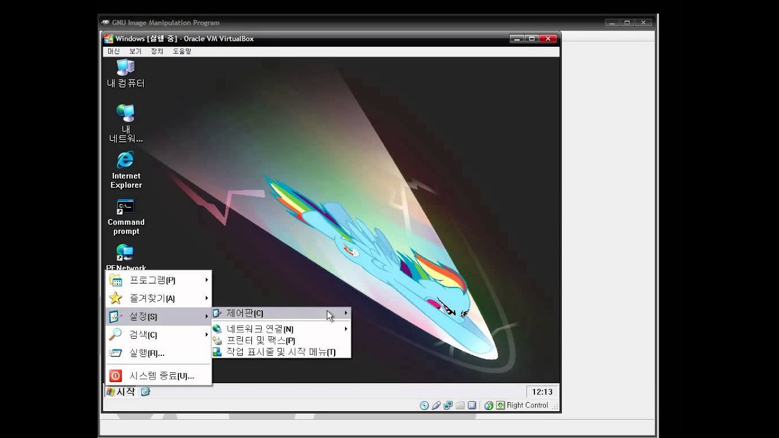
Task: Maximize the VirtualBox window
Action: click(532, 38)
